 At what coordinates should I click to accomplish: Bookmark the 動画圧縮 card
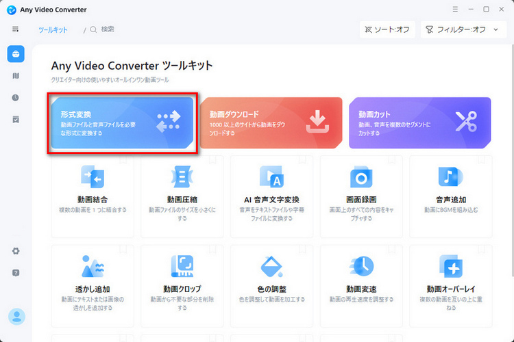[x=212, y=160]
